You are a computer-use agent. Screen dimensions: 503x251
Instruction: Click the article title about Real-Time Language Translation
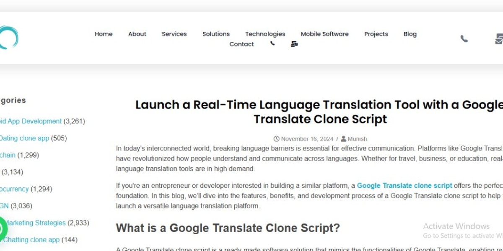tap(319, 112)
